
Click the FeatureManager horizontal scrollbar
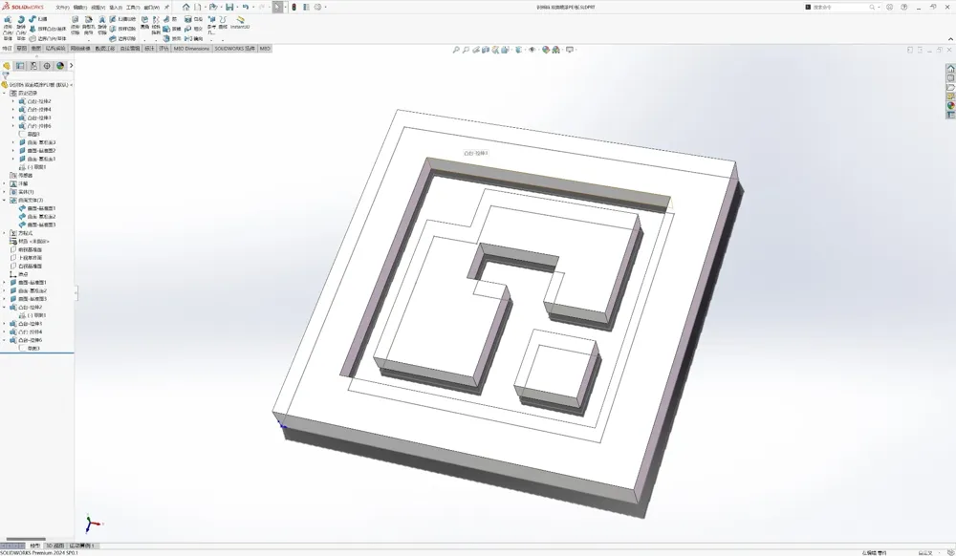click(26, 539)
